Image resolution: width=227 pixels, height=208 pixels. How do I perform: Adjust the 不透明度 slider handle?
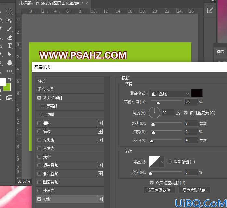[x=158, y=103]
